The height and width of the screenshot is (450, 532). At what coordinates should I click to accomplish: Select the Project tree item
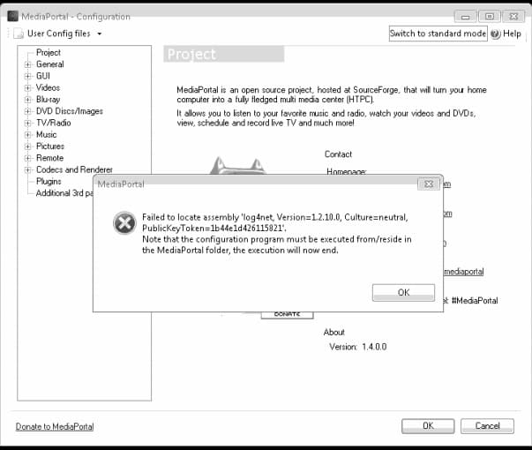point(49,53)
